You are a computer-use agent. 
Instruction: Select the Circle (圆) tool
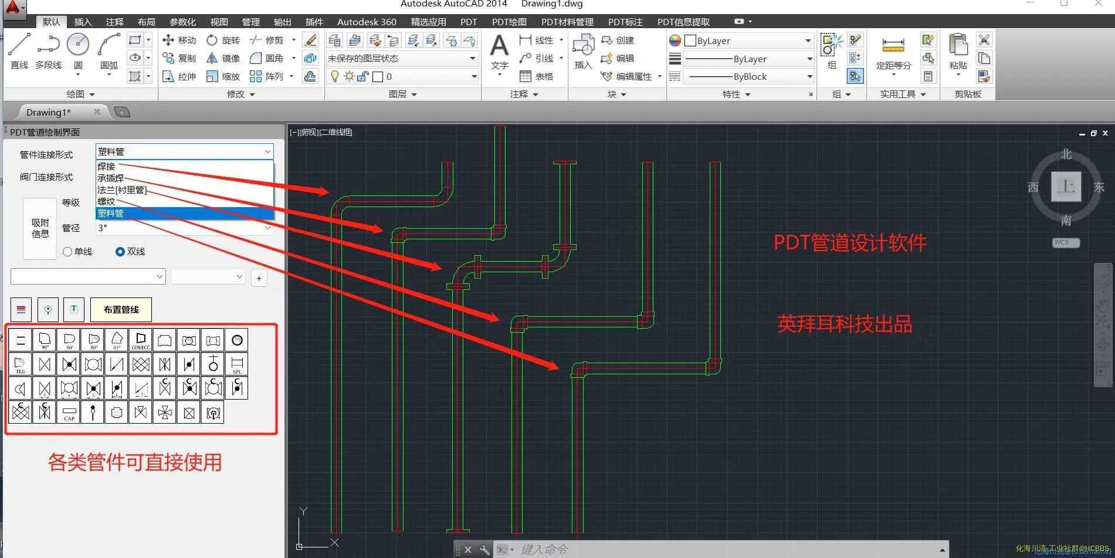[x=78, y=49]
